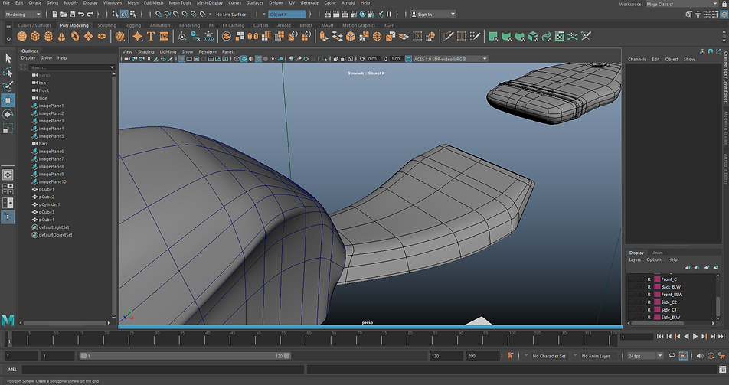Switch to the Sculpting shelf tab

pyautogui.click(x=107, y=25)
